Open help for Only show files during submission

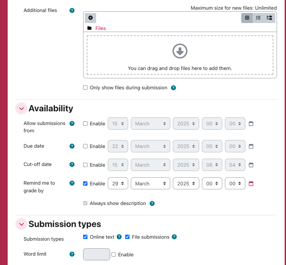174,88
